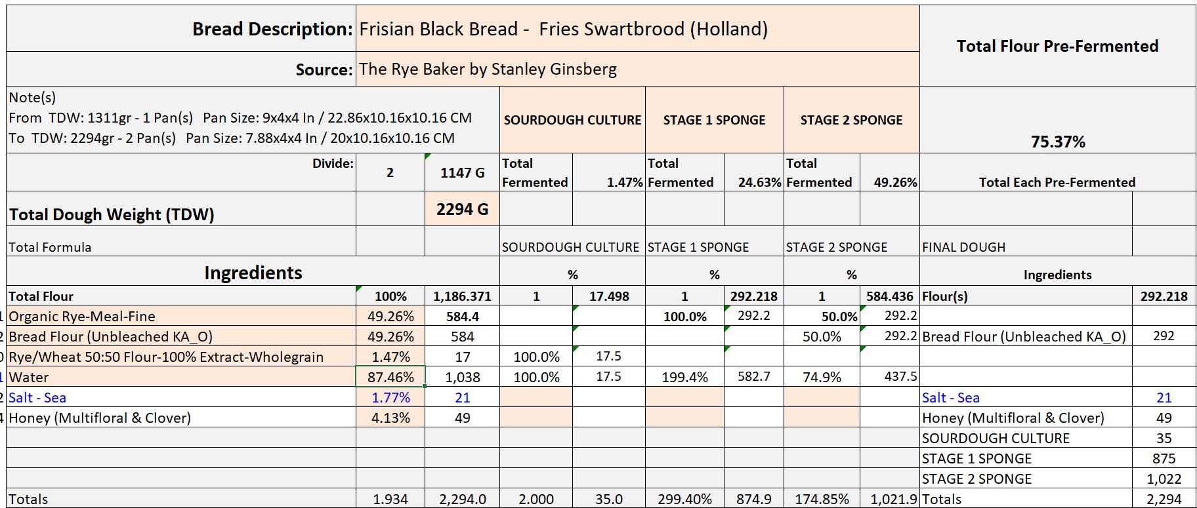Image resolution: width=1197 pixels, height=508 pixels.
Task: Click the Honey 4.13% percentage cell
Action: tap(390, 418)
